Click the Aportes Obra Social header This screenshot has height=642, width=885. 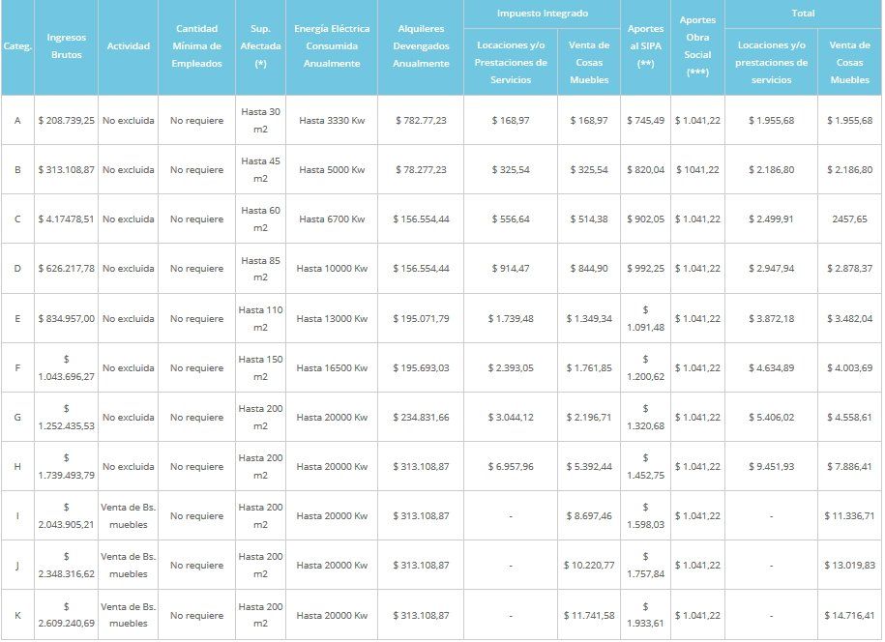tap(697, 46)
